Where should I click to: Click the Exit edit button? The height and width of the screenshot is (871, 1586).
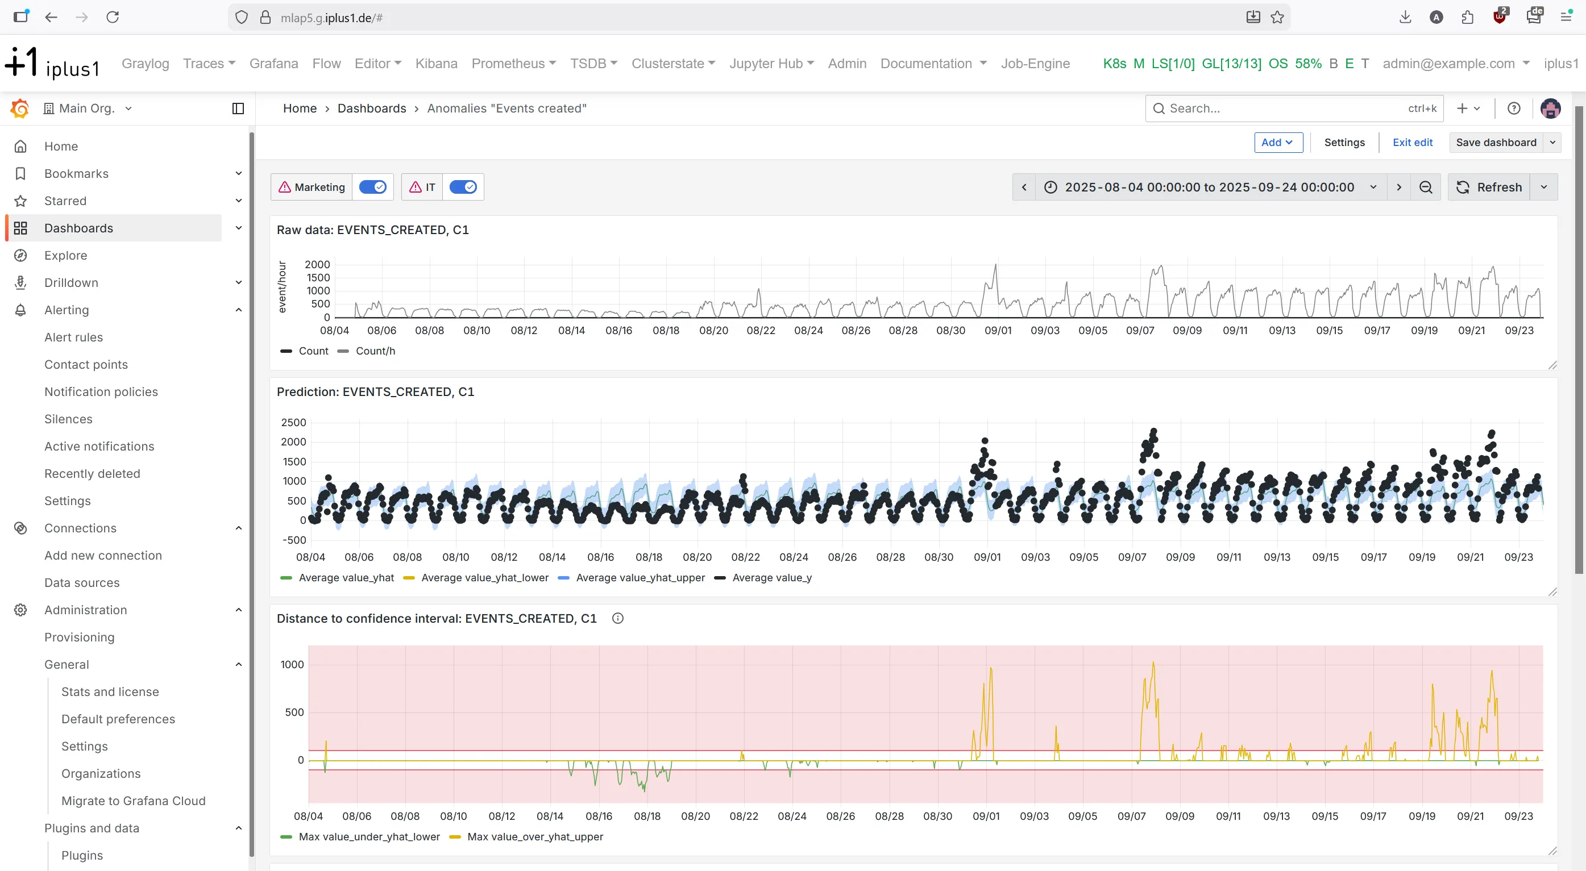point(1413,141)
